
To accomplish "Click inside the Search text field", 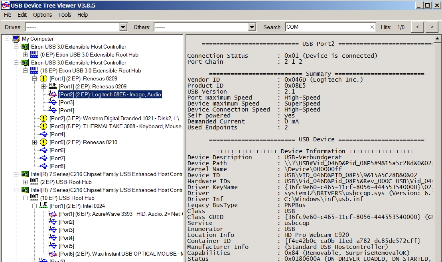I will pyautogui.click(x=327, y=27).
